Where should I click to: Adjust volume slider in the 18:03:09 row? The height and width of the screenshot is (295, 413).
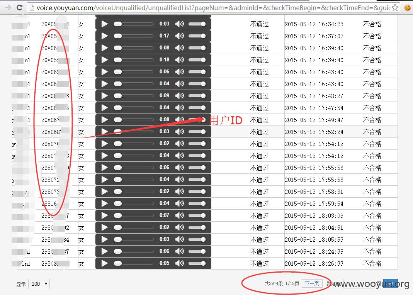point(197,215)
